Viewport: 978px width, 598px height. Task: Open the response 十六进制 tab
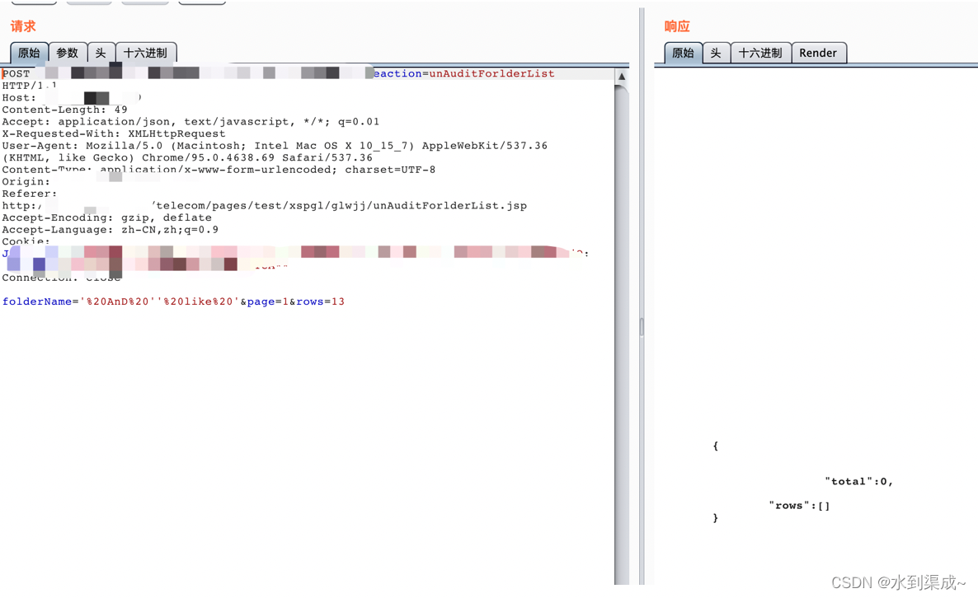tap(760, 53)
